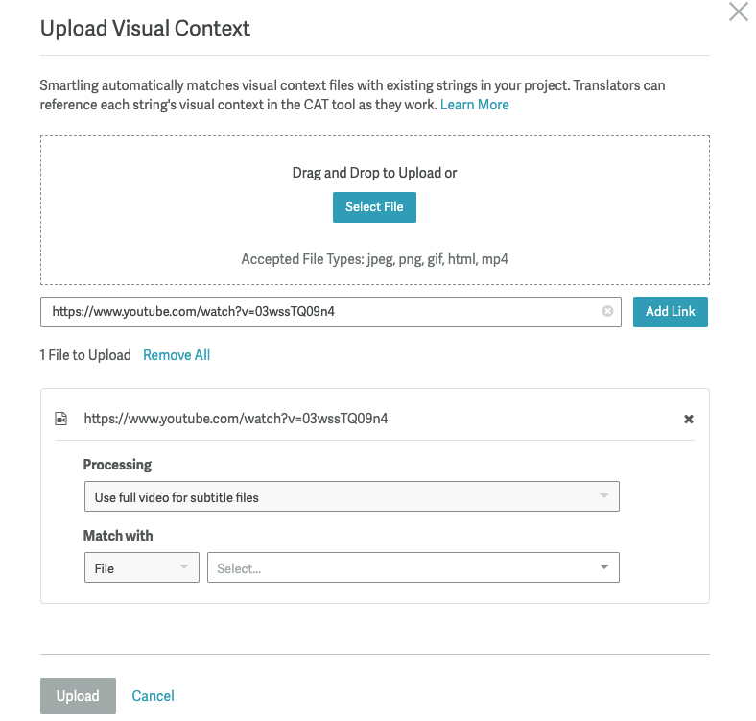The image size is (756, 721).
Task: Cancel the visual context upload
Action: pyautogui.click(x=154, y=696)
